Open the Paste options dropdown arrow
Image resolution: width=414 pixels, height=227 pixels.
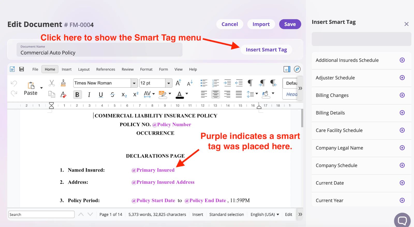tap(41, 88)
